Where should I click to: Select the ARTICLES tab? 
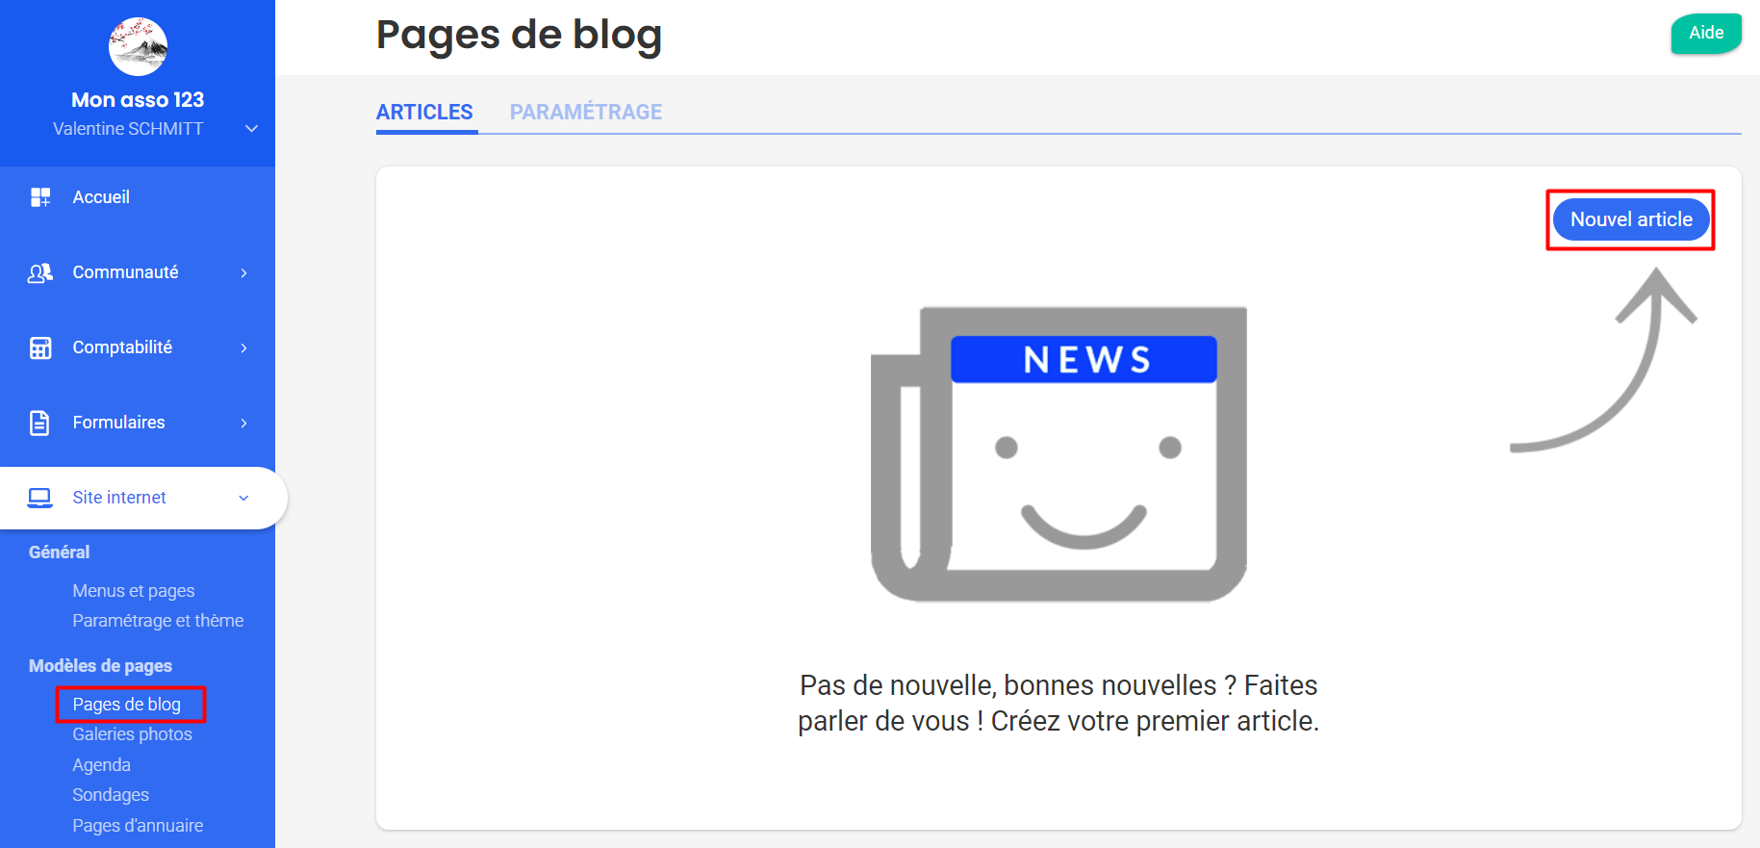click(424, 113)
